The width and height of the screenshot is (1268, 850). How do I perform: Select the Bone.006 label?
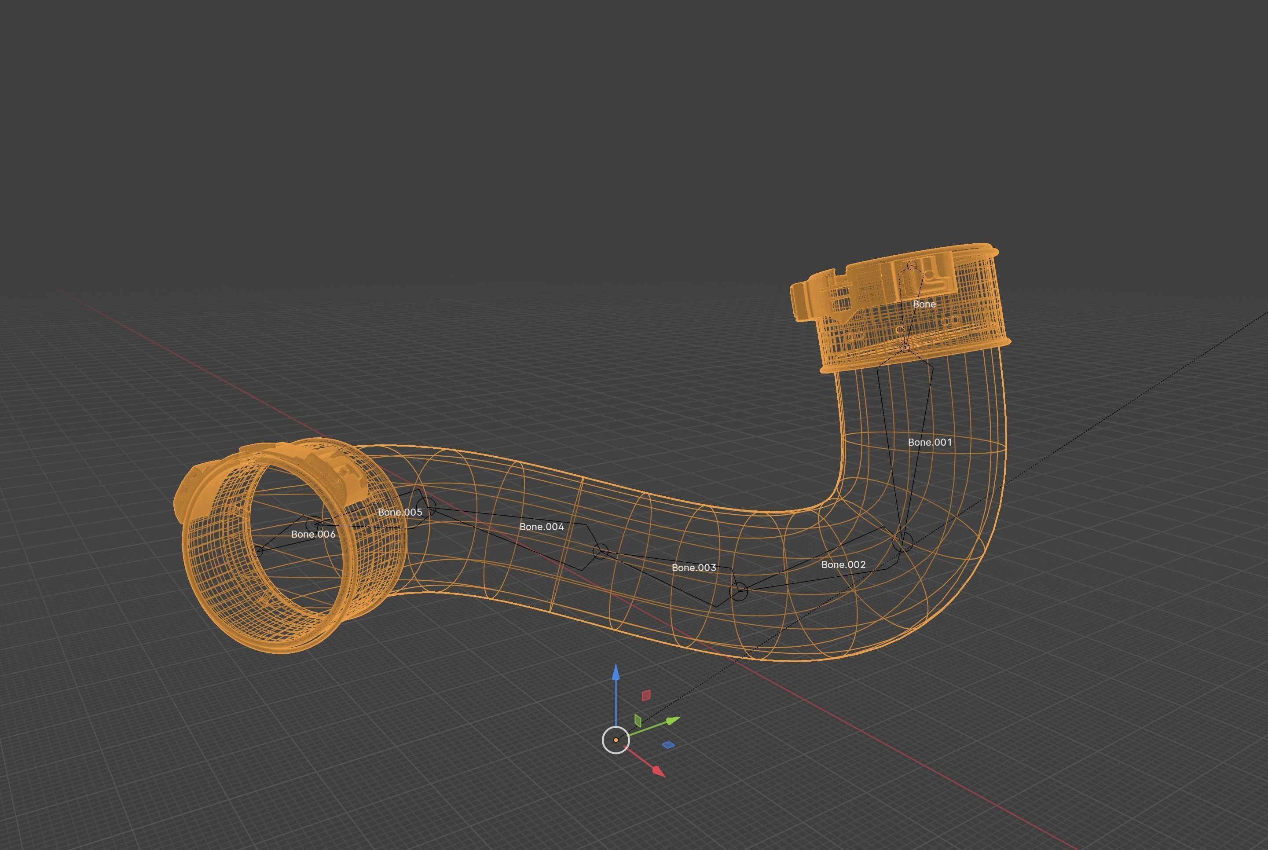tap(313, 534)
